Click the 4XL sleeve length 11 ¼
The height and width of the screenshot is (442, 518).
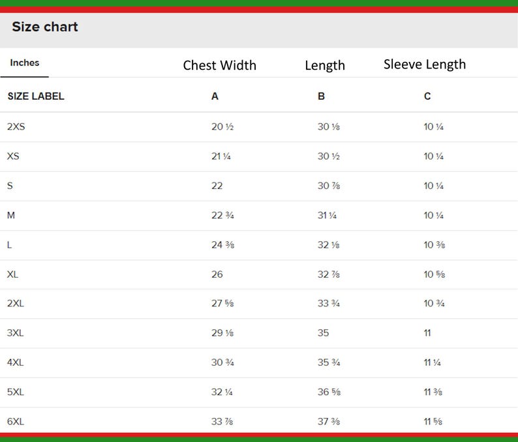click(x=432, y=362)
